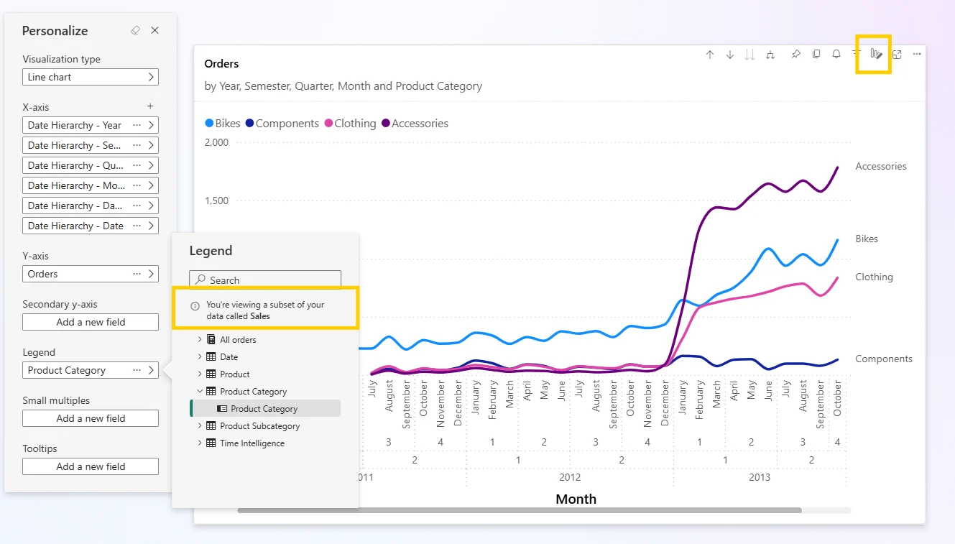Image resolution: width=955 pixels, height=544 pixels.
Task: Expand Date Hierarchy - Year chevron
Action: (151, 125)
